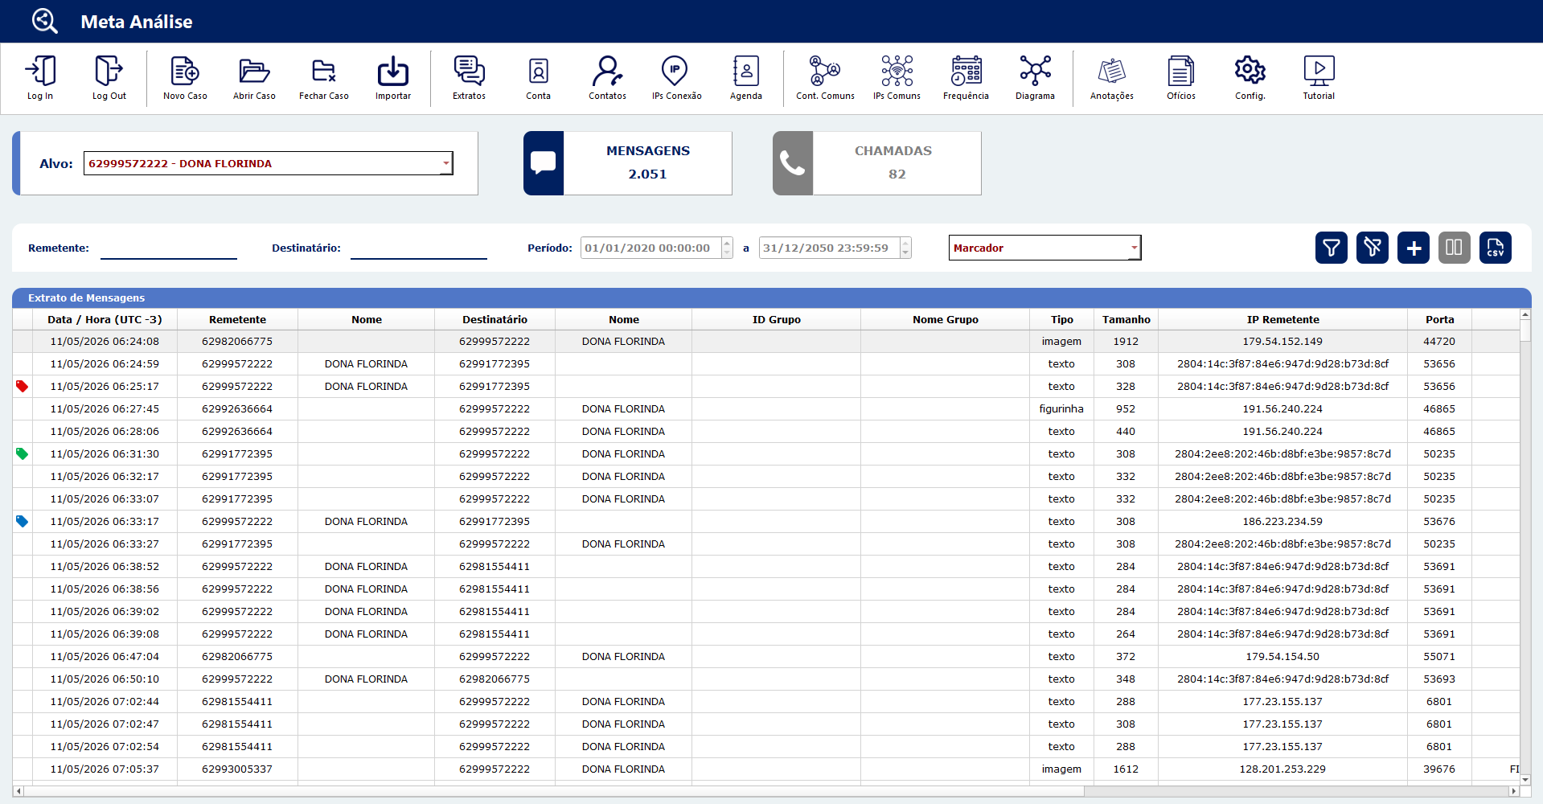Open the Frequência view

pos(966,77)
